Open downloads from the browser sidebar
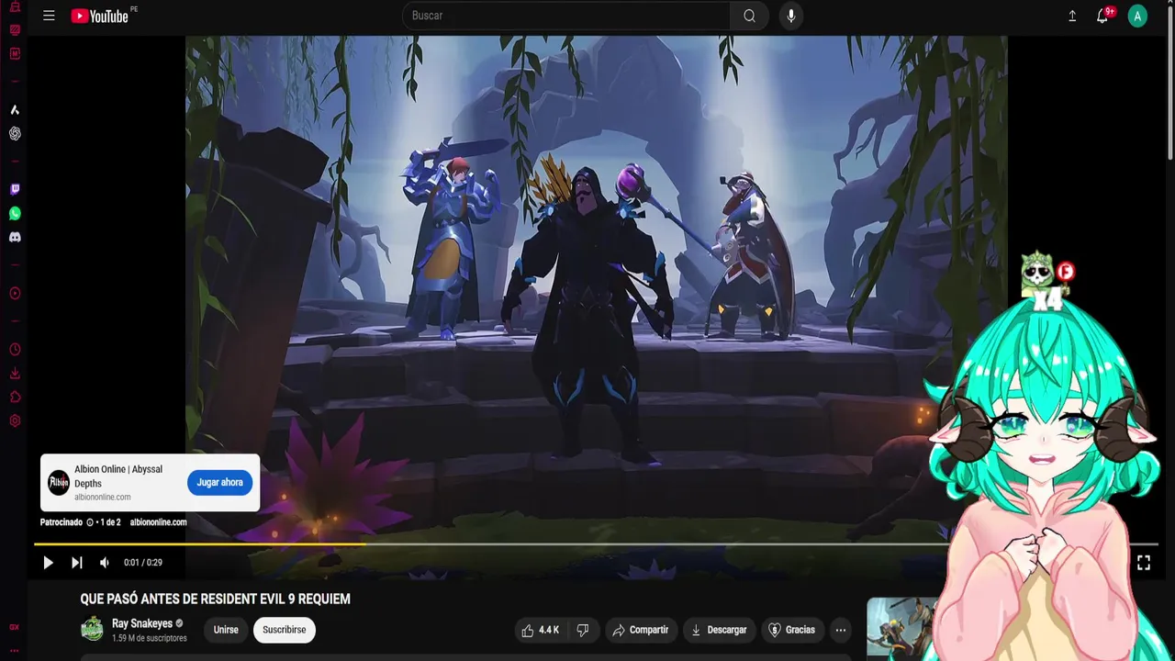1175x661 pixels. [x=15, y=374]
